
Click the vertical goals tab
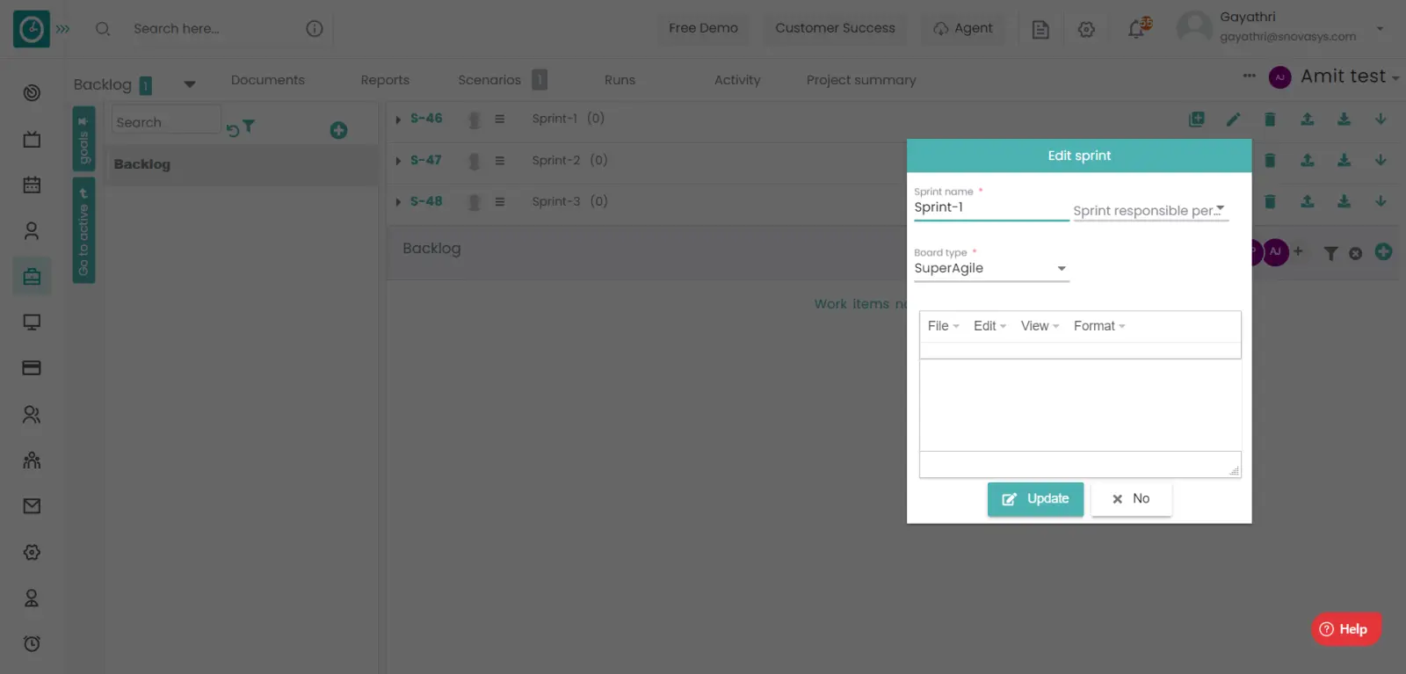[x=83, y=139]
